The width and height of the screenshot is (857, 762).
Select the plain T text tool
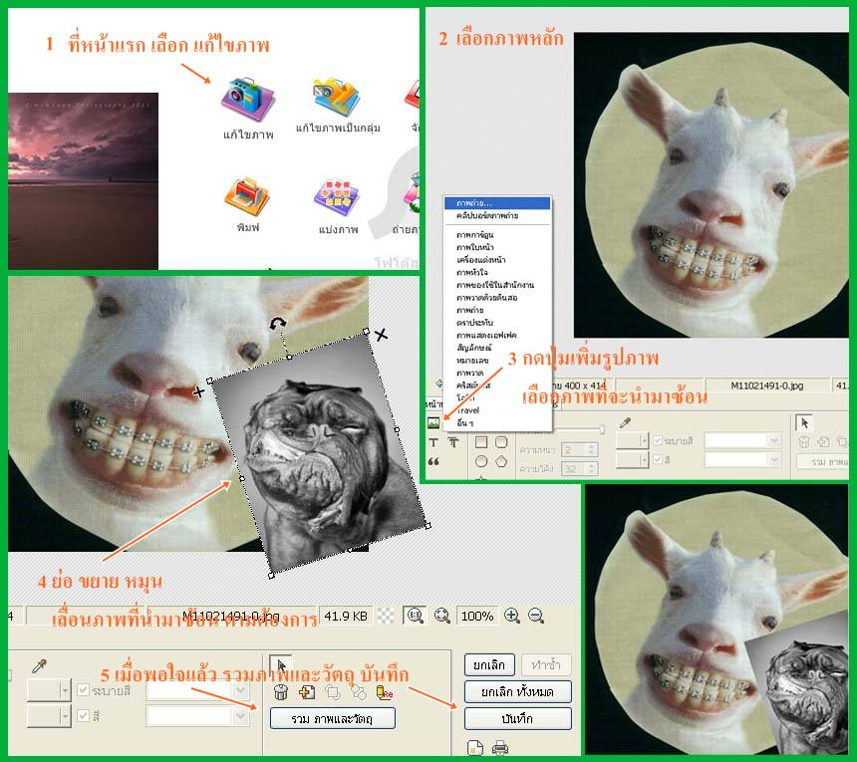(x=433, y=442)
